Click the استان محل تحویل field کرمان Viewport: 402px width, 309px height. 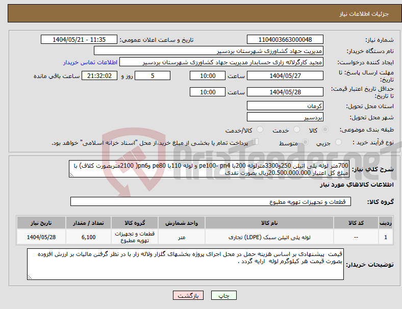pyautogui.click(x=285, y=106)
